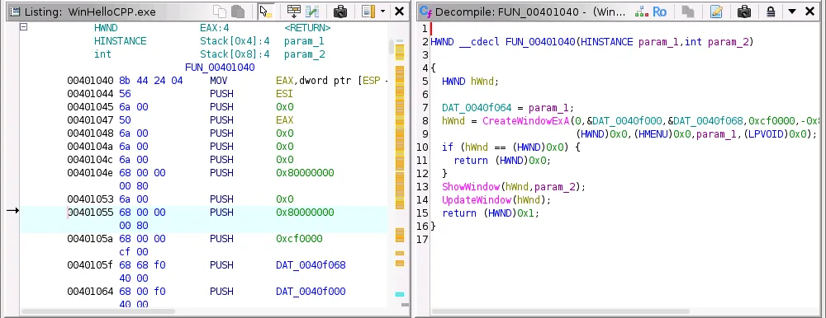Click DAT_0040f000 operand in the Listing
This screenshot has width=826, height=318.
click(311, 291)
